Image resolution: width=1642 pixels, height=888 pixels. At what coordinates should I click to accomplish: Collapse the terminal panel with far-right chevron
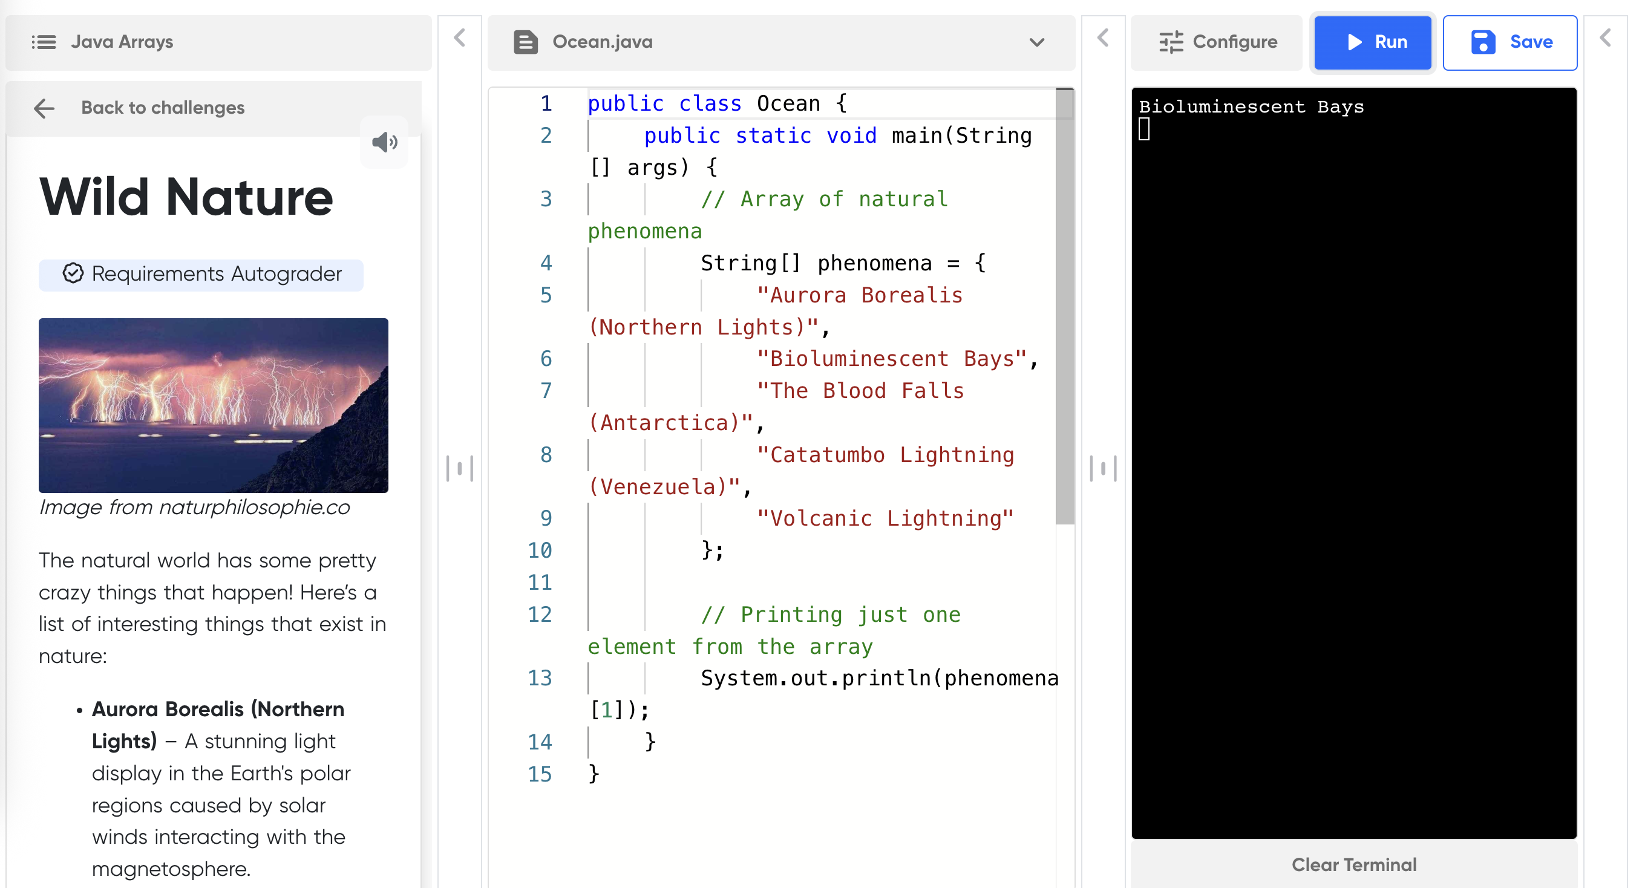click(1606, 38)
